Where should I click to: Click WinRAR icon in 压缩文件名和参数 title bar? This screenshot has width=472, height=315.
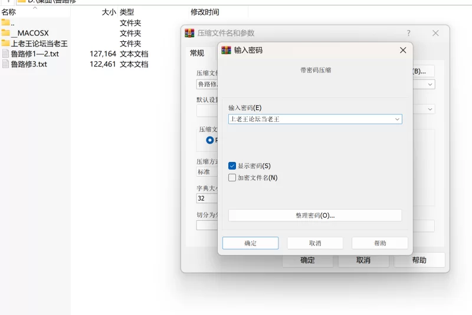[x=189, y=33]
